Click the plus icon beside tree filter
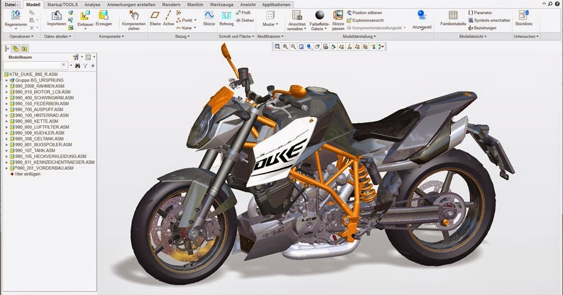The height and width of the screenshot is (295, 563). click(93, 66)
